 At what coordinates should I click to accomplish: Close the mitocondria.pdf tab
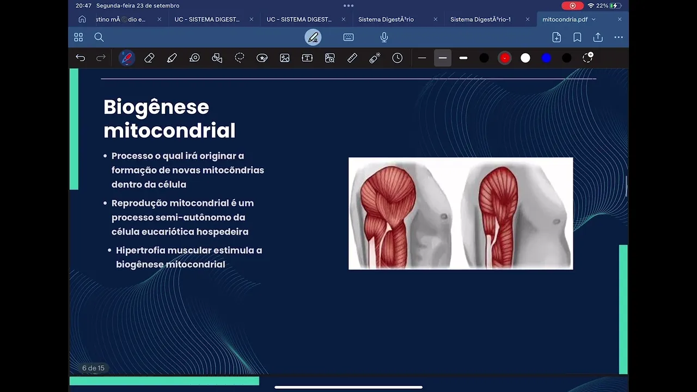coord(620,19)
